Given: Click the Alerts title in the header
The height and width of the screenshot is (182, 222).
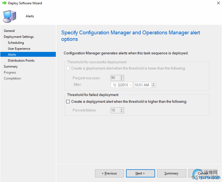Looking at the screenshot, I should (x=30, y=16).
